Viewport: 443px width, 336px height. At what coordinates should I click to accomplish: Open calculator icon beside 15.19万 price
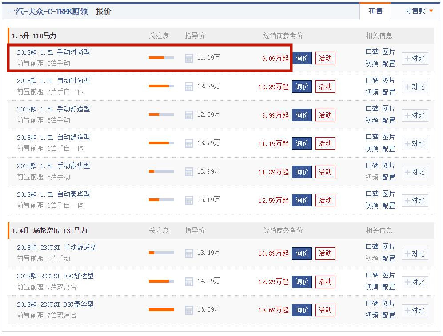click(x=189, y=200)
